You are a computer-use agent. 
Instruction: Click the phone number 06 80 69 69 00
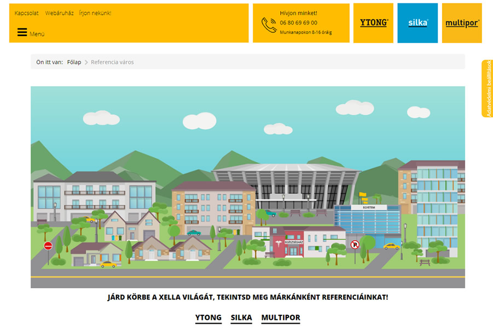click(298, 23)
